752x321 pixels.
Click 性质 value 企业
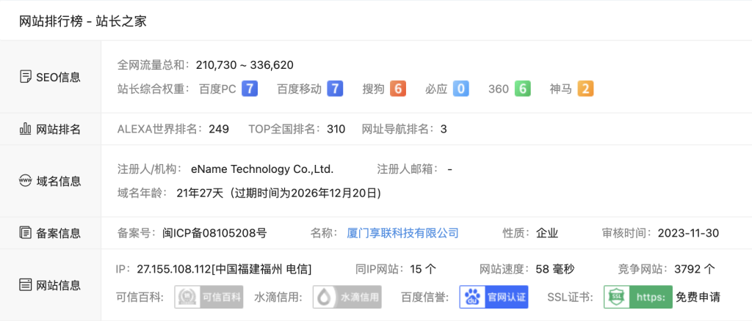click(547, 234)
